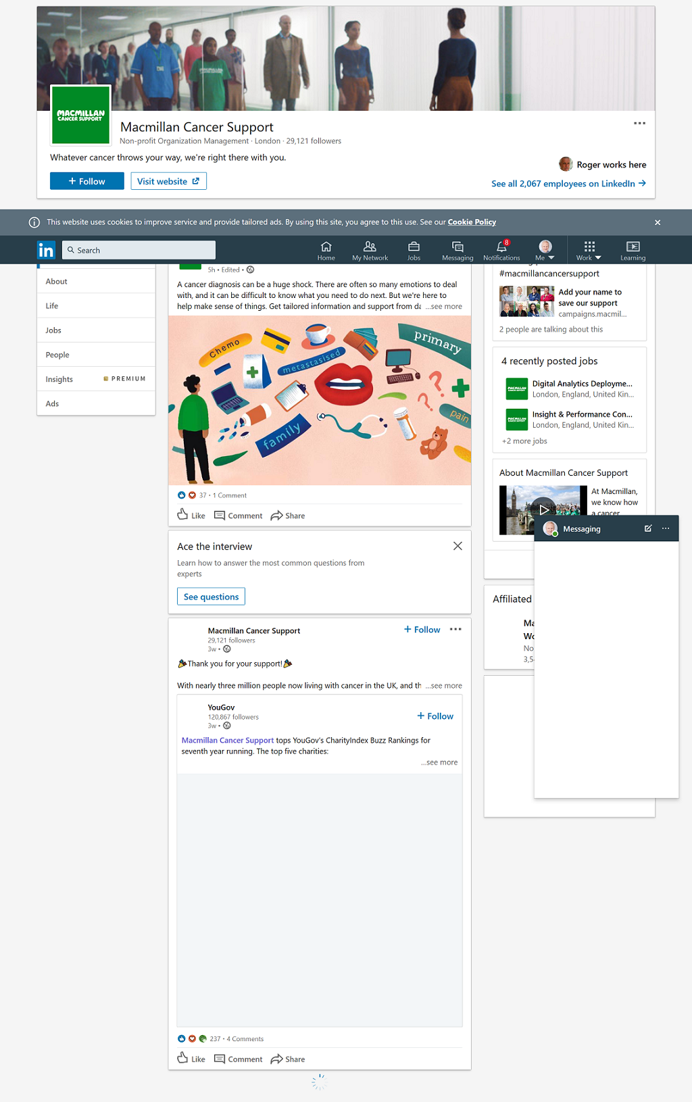Image resolution: width=692 pixels, height=1102 pixels.
Task: Go to the Jobs briefcase icon in navbar
Action: point(414,250)
